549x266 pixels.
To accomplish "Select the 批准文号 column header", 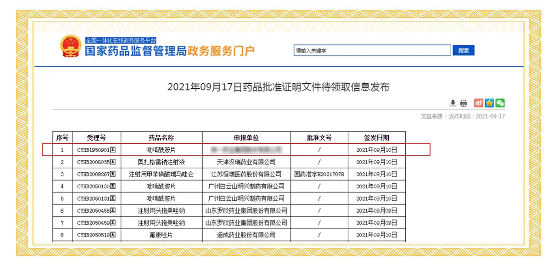I will tap(319, 138).
